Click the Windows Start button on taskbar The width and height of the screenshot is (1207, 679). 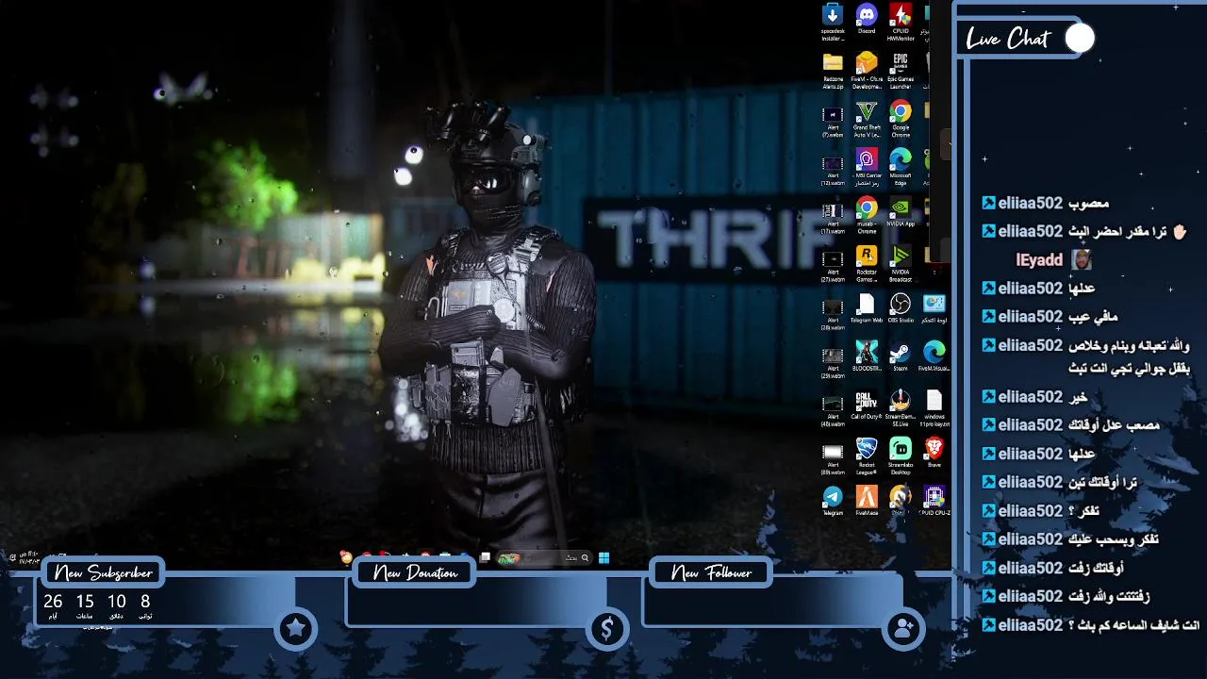point(603,557)
